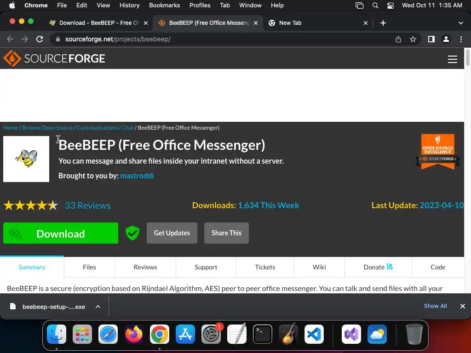Open the Profiles menu in menu bar
This screenshot has height=353, width=471.
tap(200, 5)
